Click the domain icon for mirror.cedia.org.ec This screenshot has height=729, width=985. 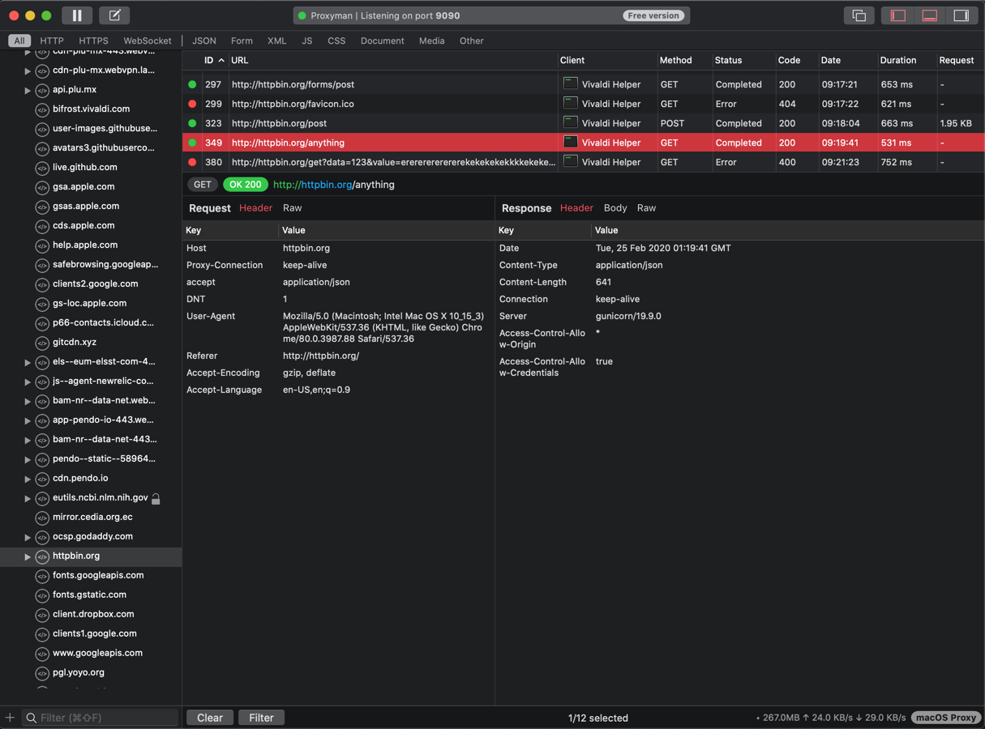42,518
